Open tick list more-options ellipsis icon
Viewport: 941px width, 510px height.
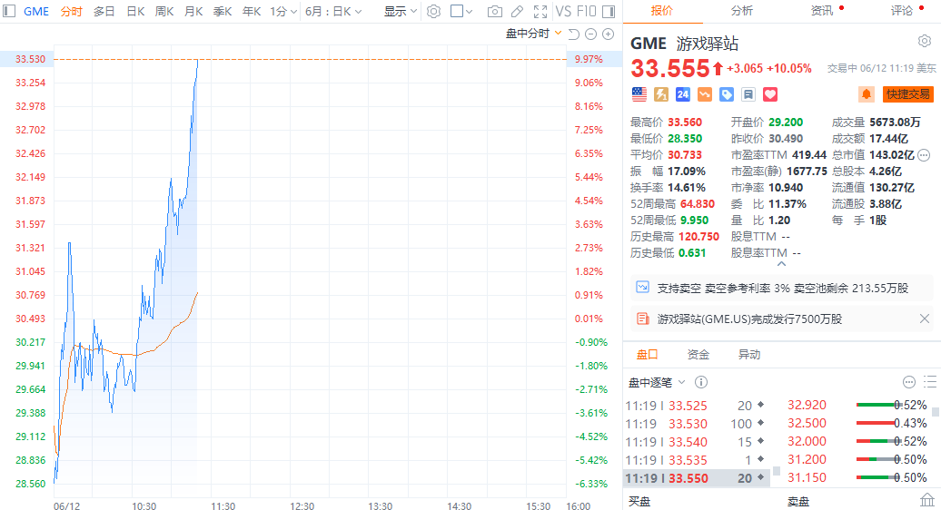click(909, 382)
